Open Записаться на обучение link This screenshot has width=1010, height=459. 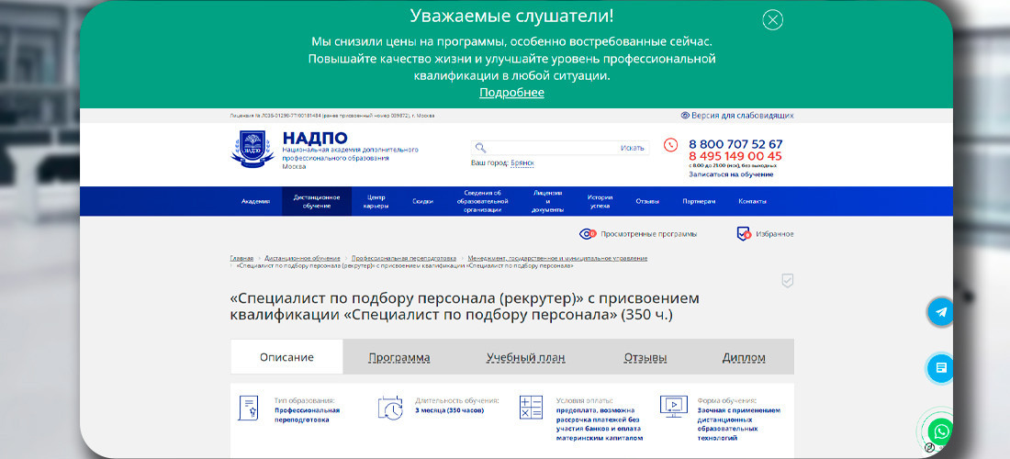tap(731, 174)
